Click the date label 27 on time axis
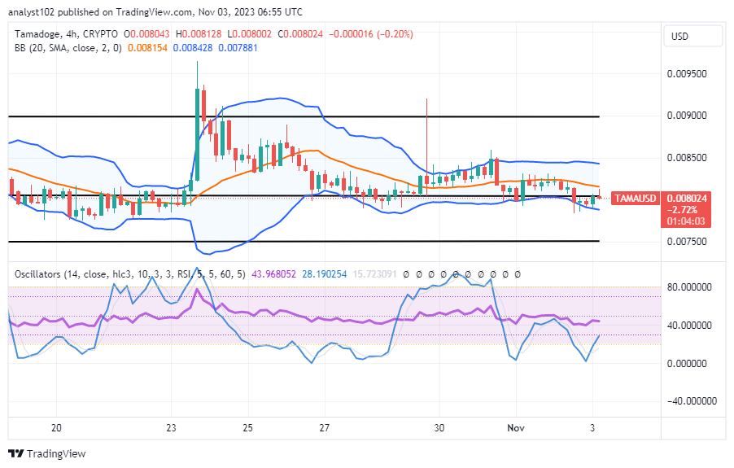Viewport: 734px width, 468px height. 325,428
